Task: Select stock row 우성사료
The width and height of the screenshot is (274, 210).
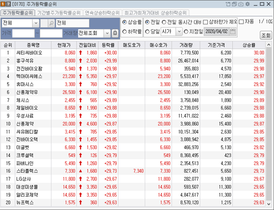Action: click(x=133, y=116)
